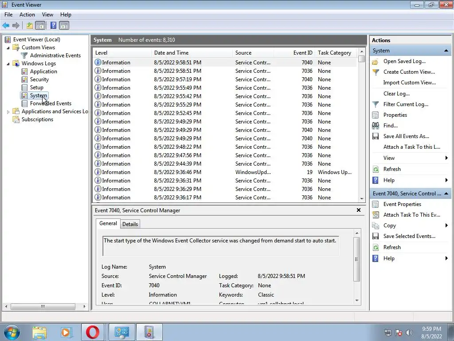Click the console tree horizontal scrollbar thumb
The height and width of the screenshot is (341, 454).
click(x=43, y=306)
